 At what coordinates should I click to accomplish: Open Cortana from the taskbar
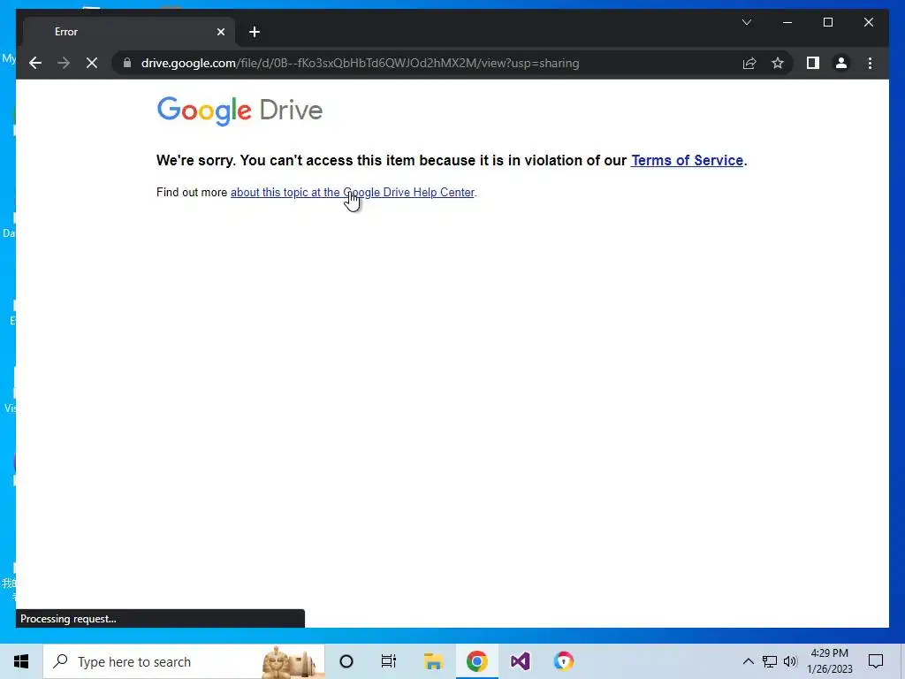[x=346, y=661]
